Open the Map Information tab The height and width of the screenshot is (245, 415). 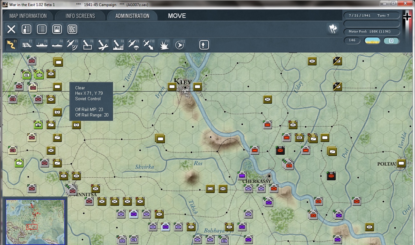(28, 16)
